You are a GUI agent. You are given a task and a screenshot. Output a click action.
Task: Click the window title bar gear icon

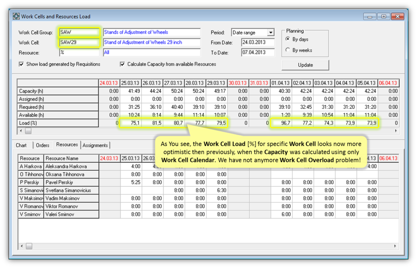point(16,17)
